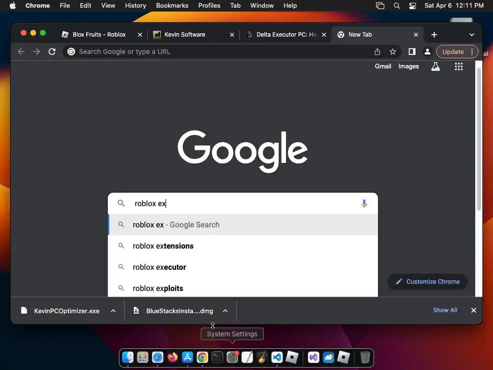Expand options for KevinPCOptimizer.exe download
The width and height of the screenshot is (493, 370).
(x=113, y=311)
